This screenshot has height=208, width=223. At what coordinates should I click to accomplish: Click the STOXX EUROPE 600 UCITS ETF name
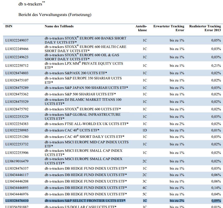click(x=83, y=109)
